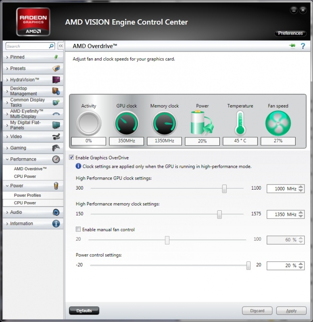Click the fan speed gauge icon

[x=278, y=123]
